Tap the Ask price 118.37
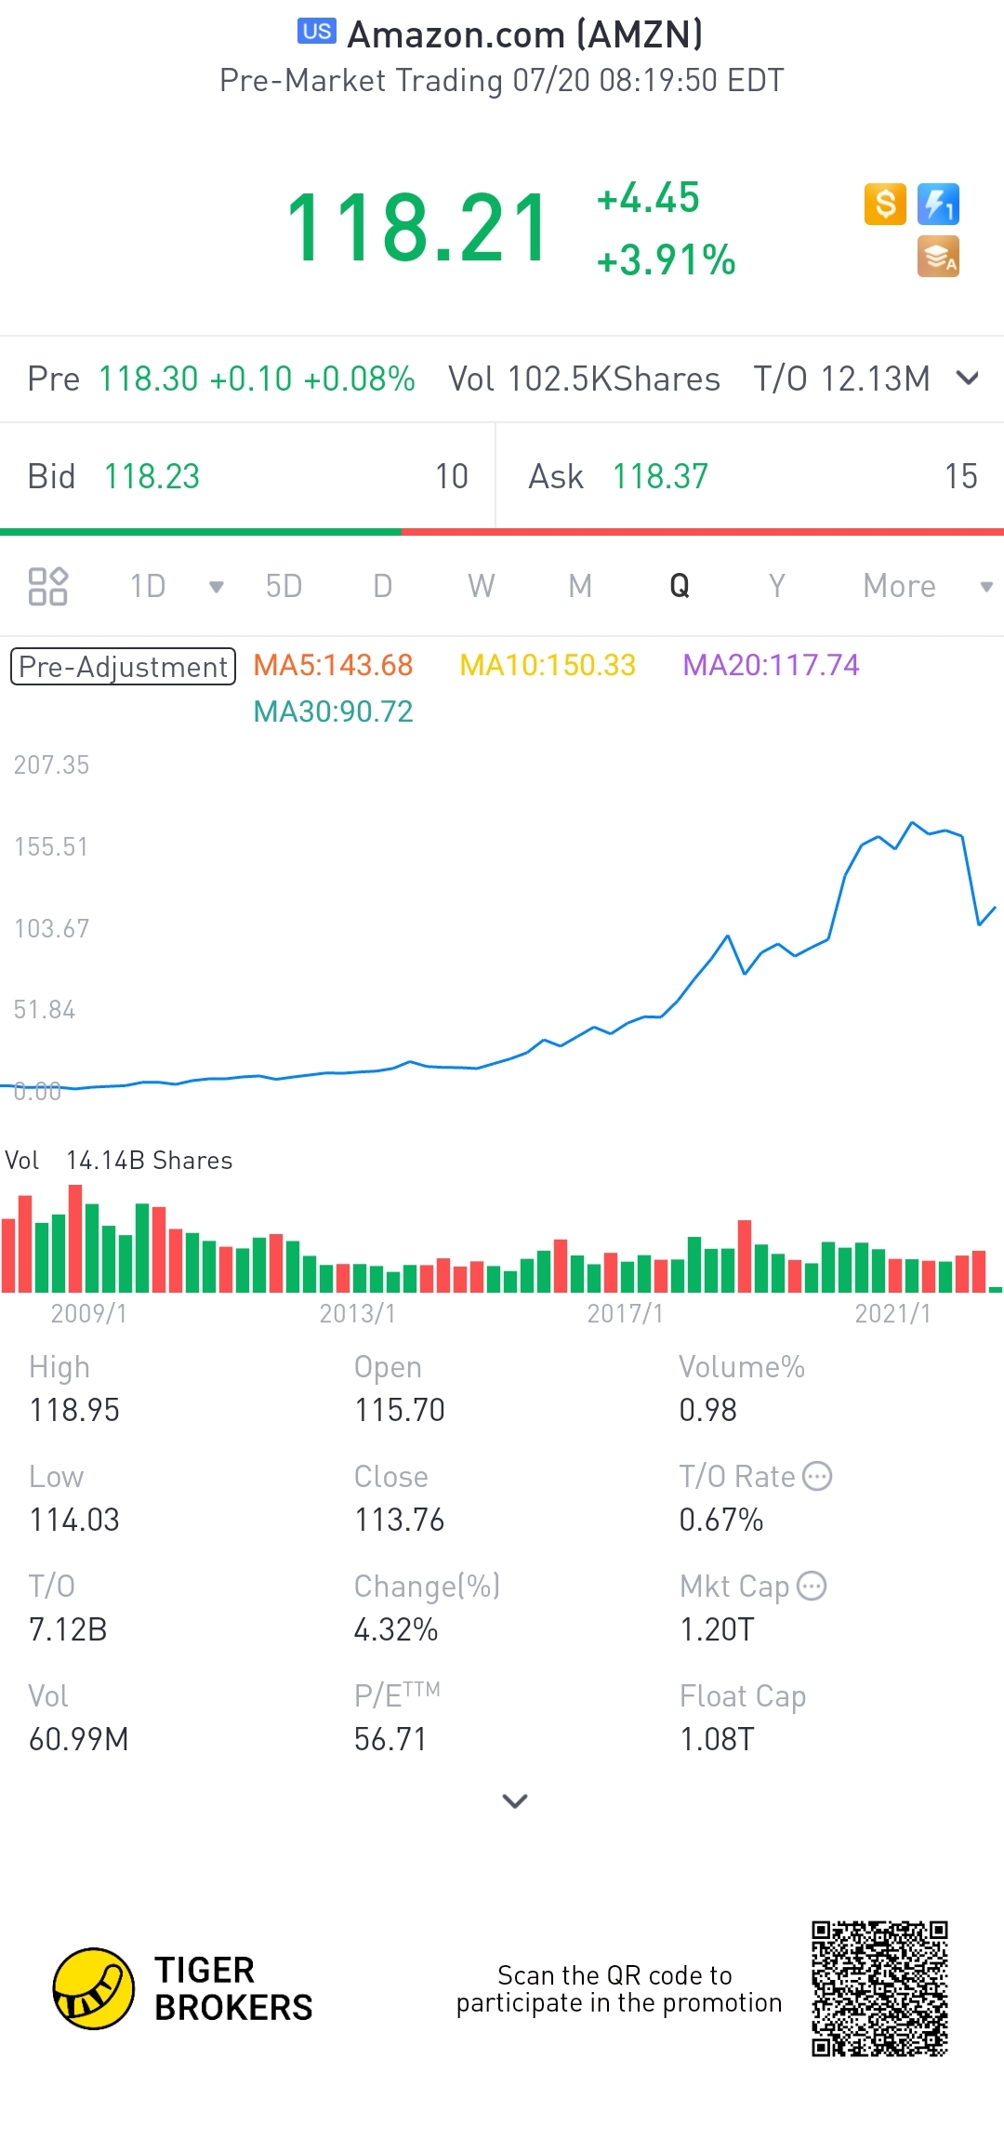This screenshot has height=2139, width=1004. (660, 476)
